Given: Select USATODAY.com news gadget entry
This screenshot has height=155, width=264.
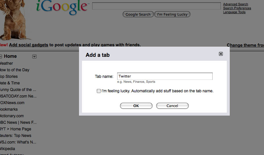Looking at the screenshot, I should (x=18, y=96).
